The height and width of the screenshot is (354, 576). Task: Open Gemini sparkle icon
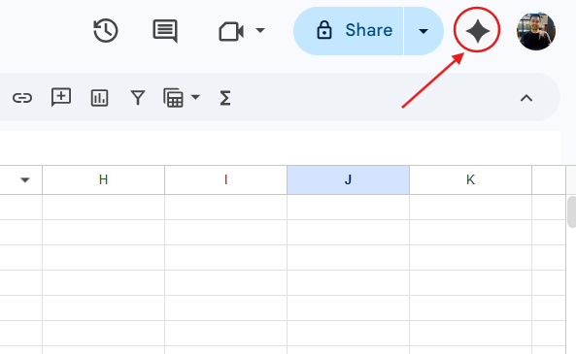477,31
